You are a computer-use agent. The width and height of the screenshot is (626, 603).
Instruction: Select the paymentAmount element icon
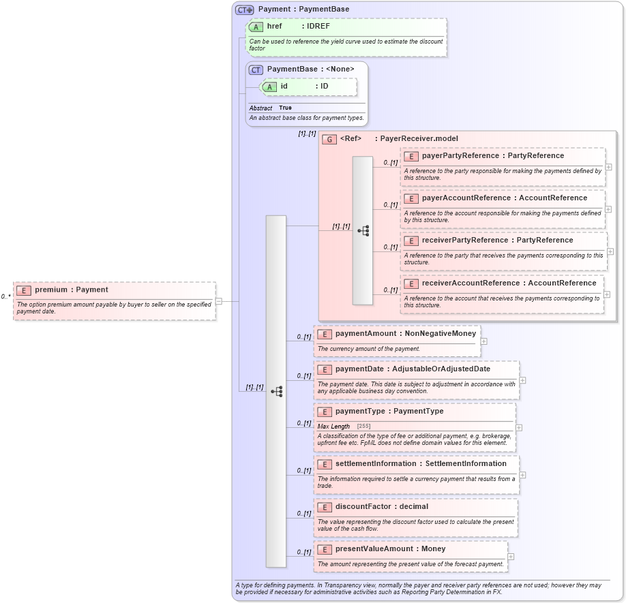pyautogui.click(x=325, y=334)
